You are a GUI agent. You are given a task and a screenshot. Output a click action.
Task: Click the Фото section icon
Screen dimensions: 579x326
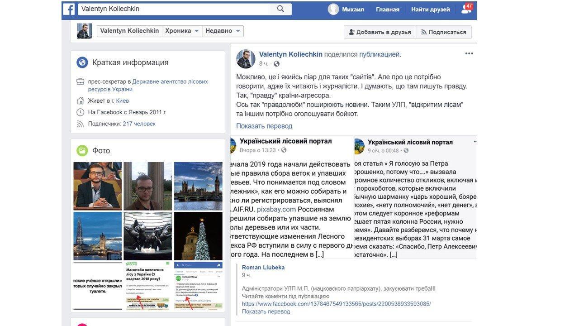point(82,150)
